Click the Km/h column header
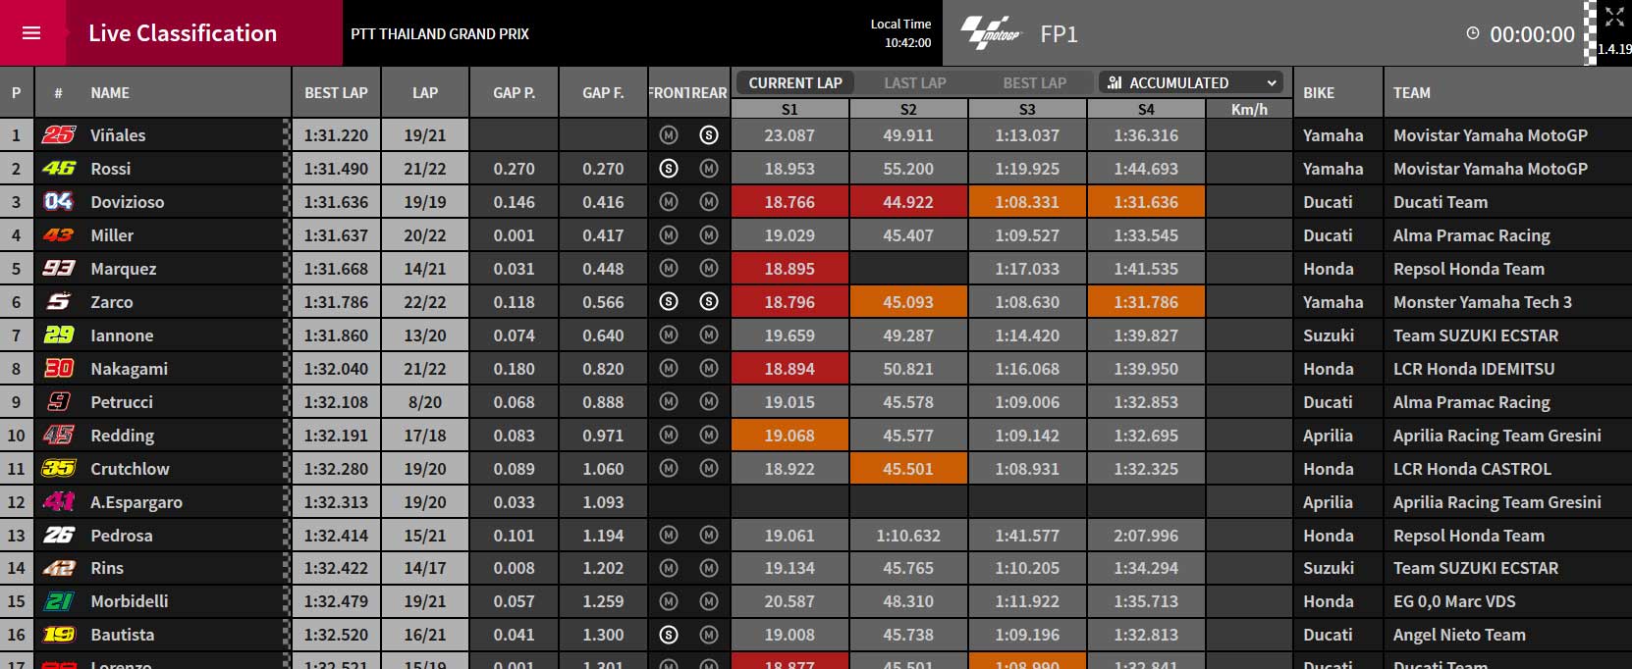 [x=1249, y=109]
